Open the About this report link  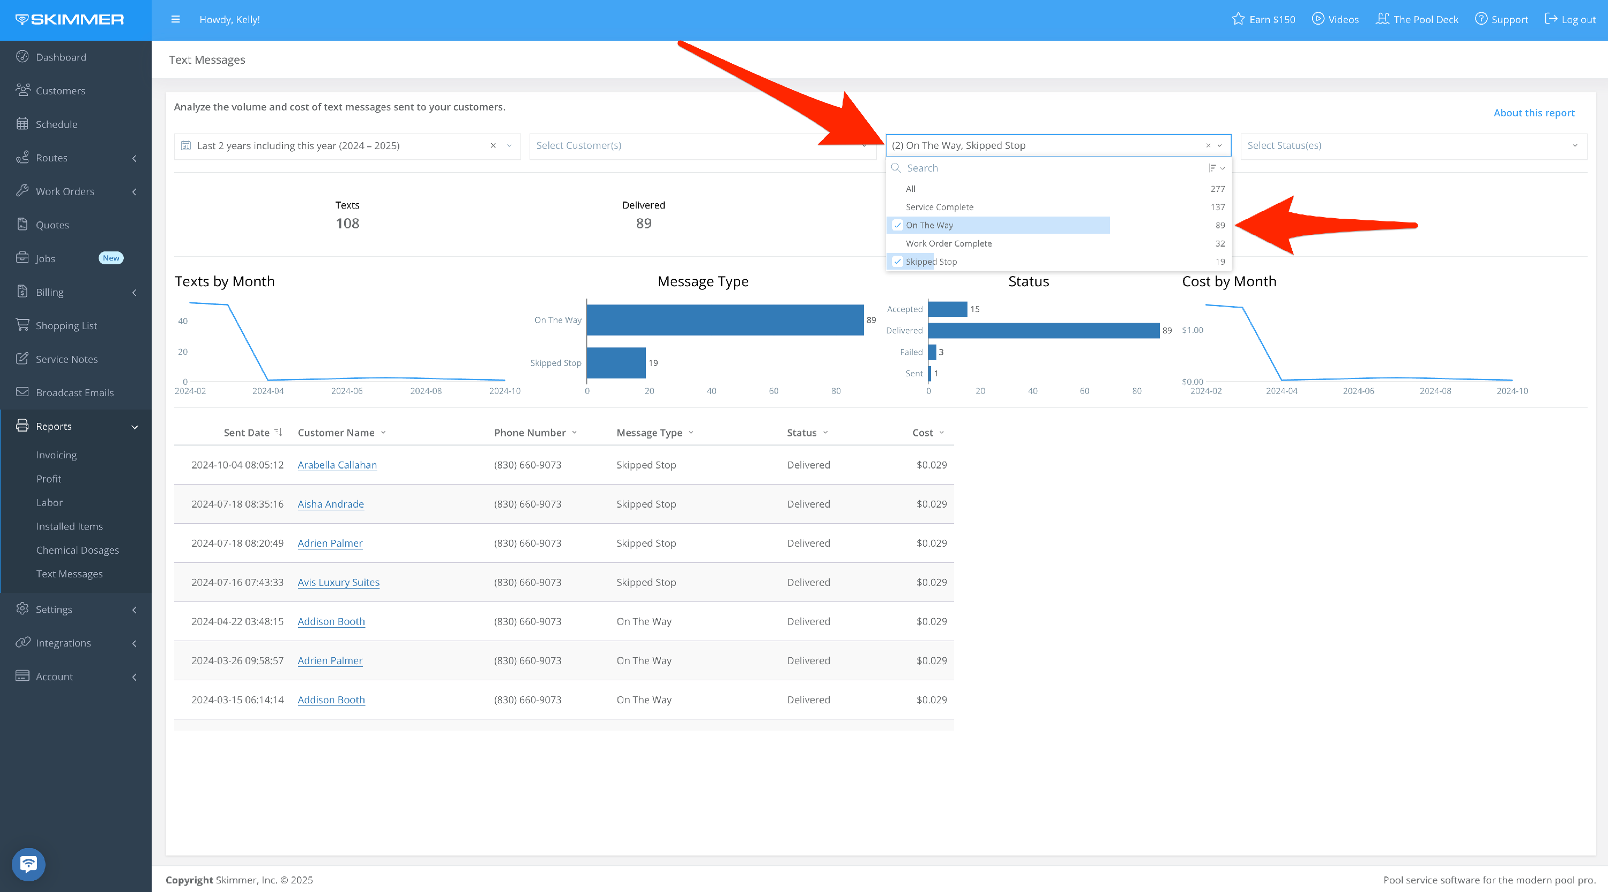[1533, 113]
